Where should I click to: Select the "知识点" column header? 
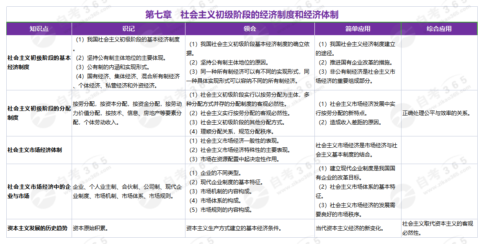pyautogui.click(x=39, y=29)
